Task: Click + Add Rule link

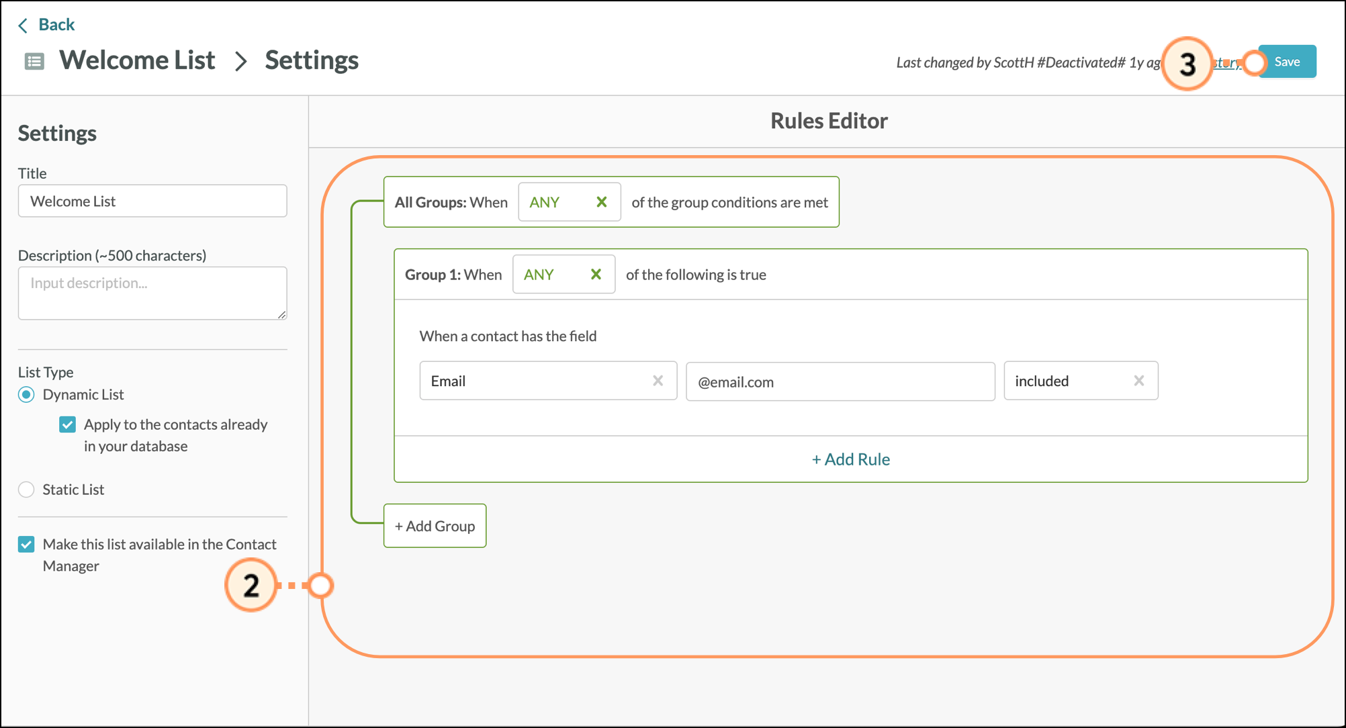Action: coord(850,459)
